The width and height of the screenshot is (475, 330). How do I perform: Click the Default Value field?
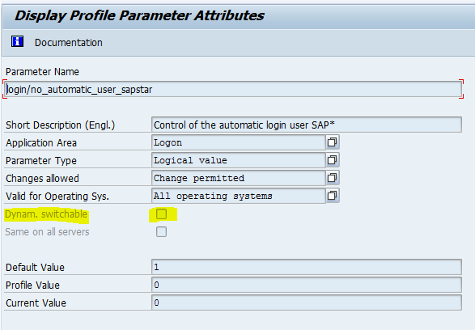point(306,267)
